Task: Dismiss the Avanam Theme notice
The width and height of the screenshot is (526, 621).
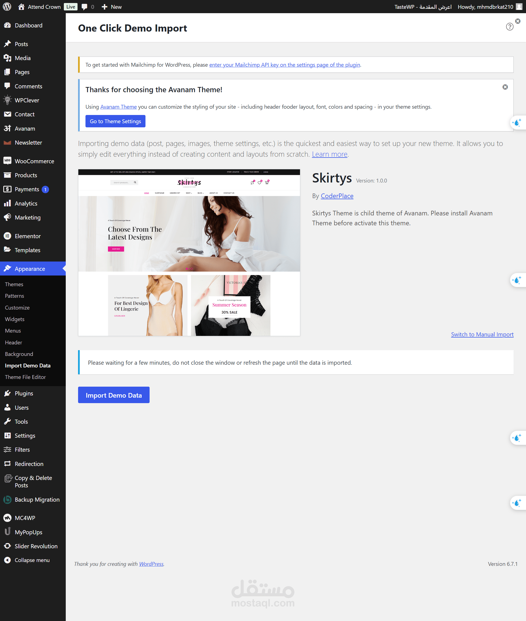Action: pos(505,87)
